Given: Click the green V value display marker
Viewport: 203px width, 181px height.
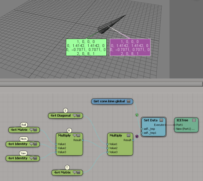Looking at the screenshot, I should tap(137, 115).
